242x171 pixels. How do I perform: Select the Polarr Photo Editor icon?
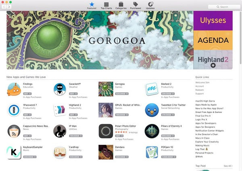[106, 131]
